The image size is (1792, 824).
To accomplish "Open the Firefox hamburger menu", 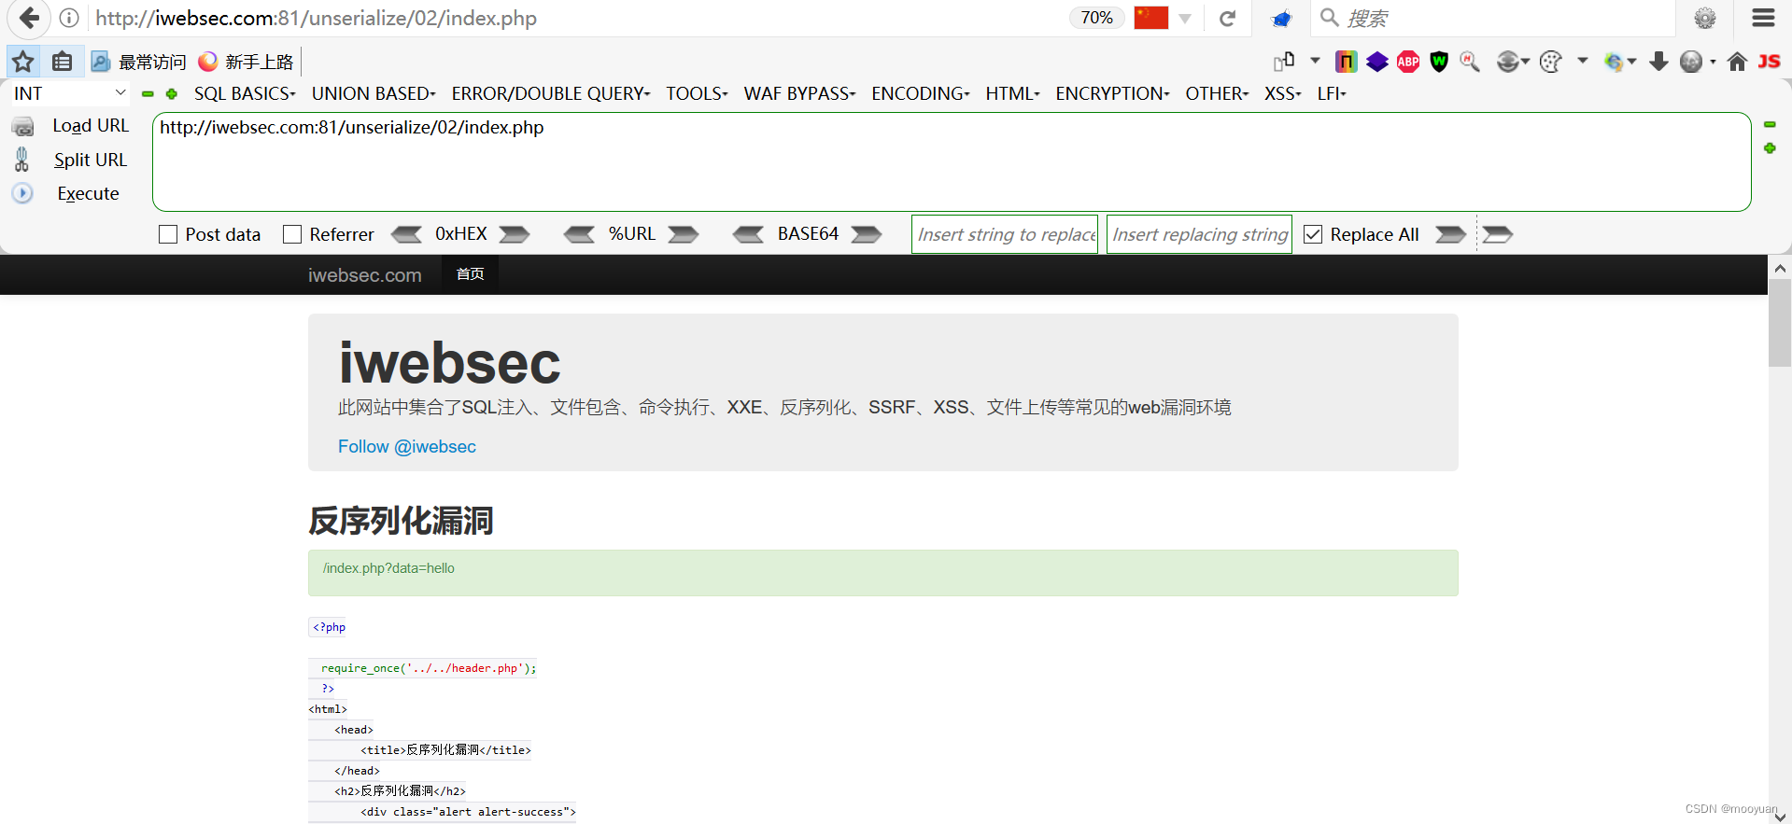I will pyautogui.click(x=1763, y=18).
